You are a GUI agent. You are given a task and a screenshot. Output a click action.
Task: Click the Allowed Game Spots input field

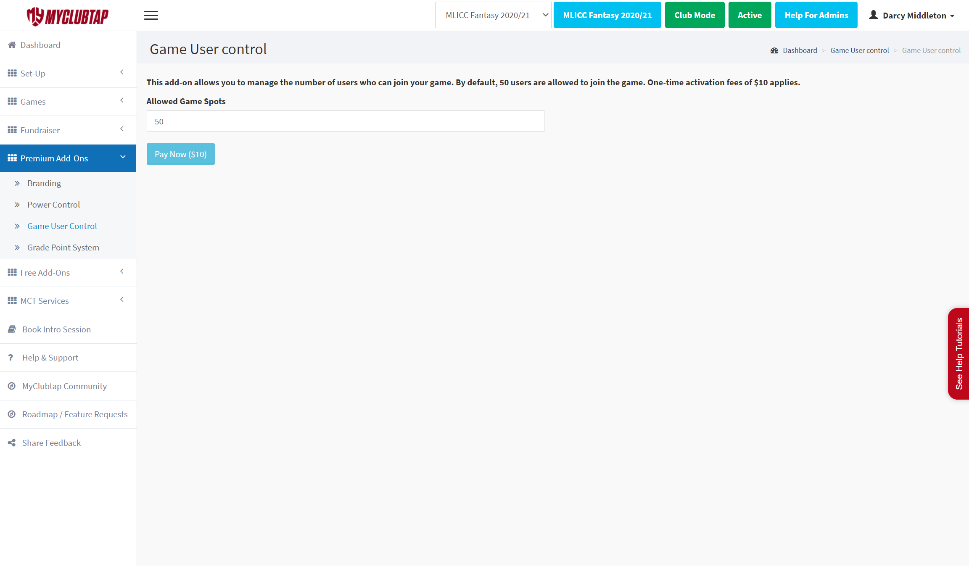(x=345, y=121)
